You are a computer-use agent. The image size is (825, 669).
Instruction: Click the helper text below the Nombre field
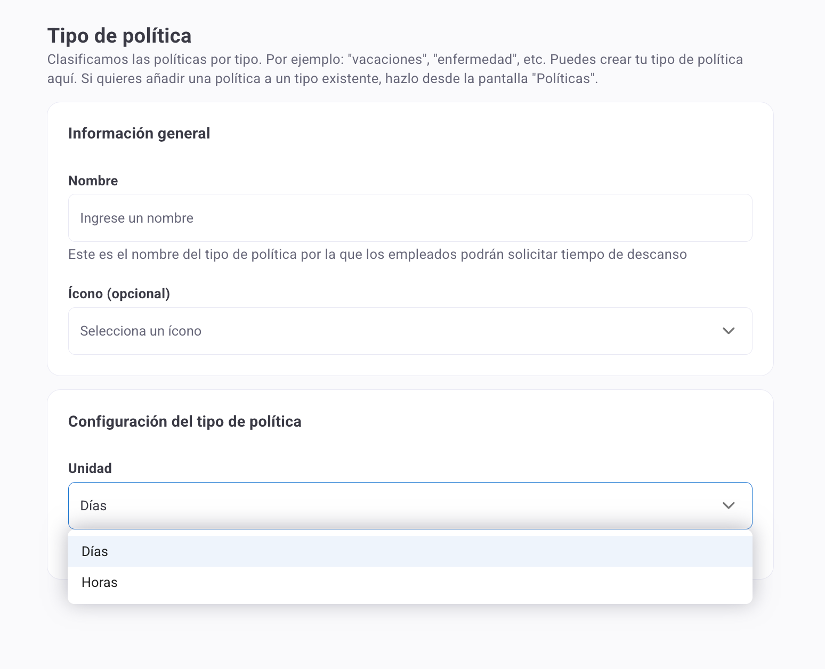tap(377, 254)
